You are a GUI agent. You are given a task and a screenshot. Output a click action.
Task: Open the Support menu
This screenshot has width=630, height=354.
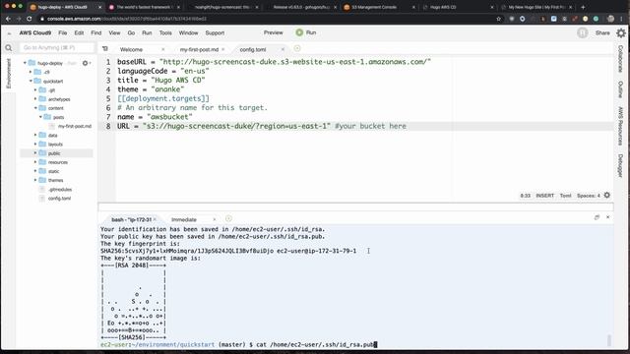[215, 32]
